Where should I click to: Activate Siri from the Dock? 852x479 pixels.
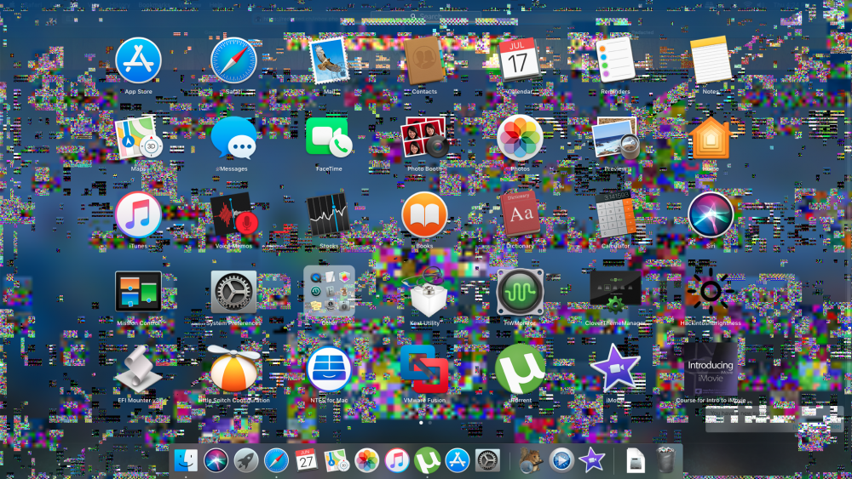pos(216,460)
